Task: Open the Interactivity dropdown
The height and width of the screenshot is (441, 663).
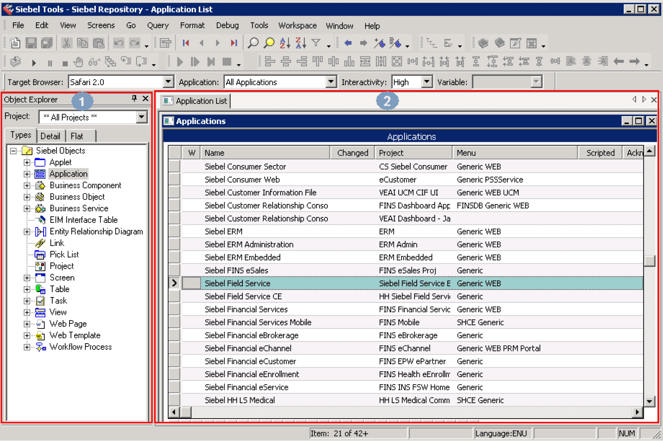Action: click(427, 82)
